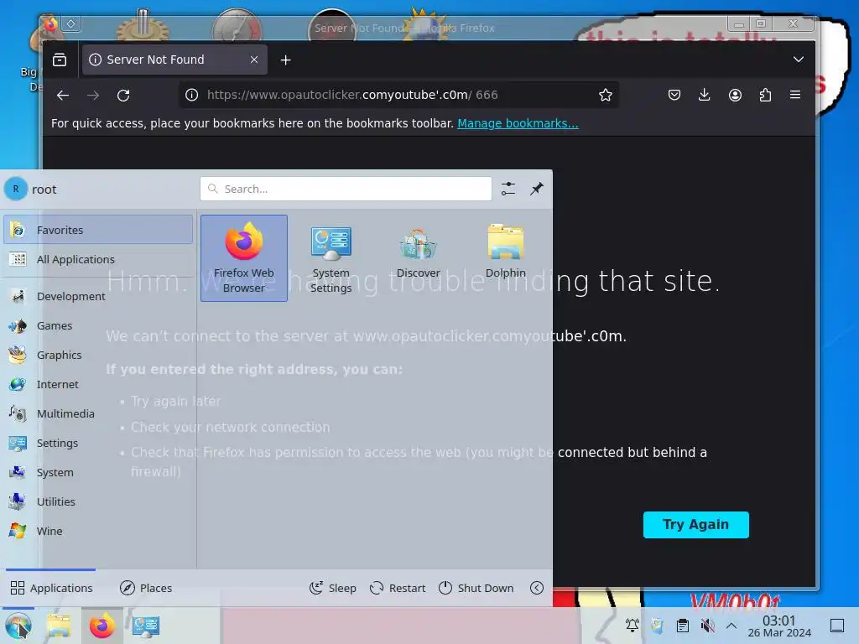
Task: Open Dolphin from the taskbar
Action: [x=60, y=626]
